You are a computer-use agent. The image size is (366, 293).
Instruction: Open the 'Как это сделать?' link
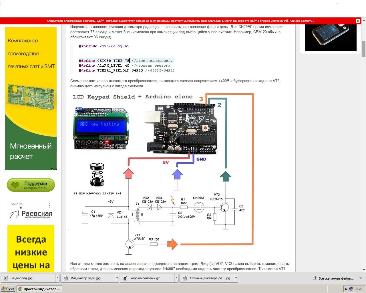(302, 21)
